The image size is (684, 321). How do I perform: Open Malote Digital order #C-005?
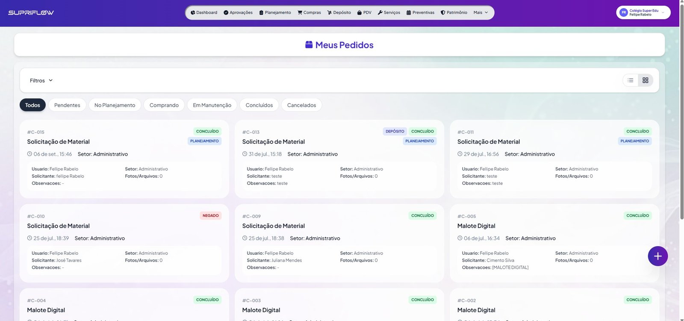pyautogui.click(x=476, y=226)
